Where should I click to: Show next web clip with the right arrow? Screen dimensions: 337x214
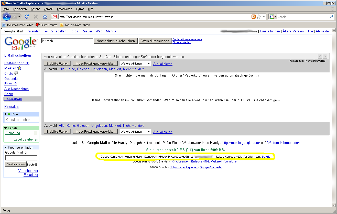coord(325,56)
